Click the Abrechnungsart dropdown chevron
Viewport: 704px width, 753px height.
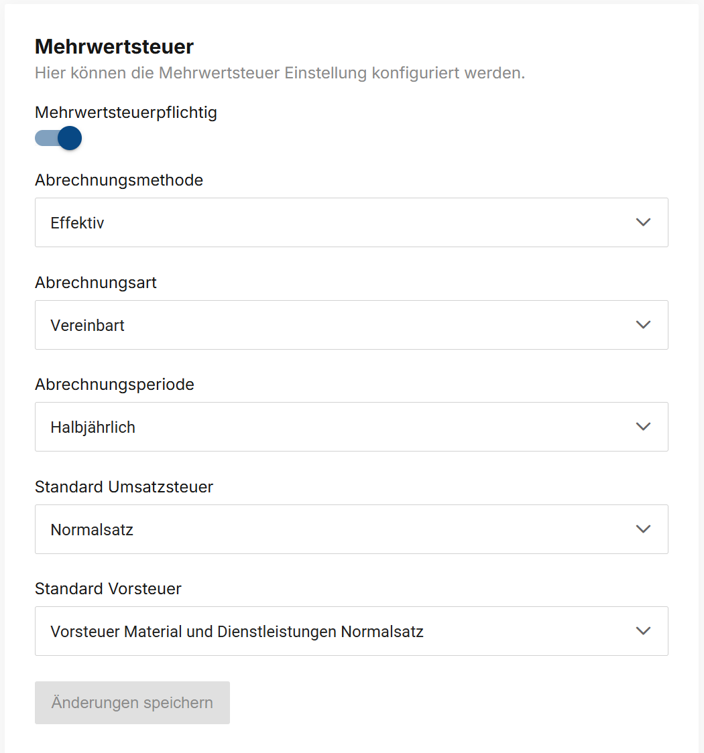click(643, 324)
